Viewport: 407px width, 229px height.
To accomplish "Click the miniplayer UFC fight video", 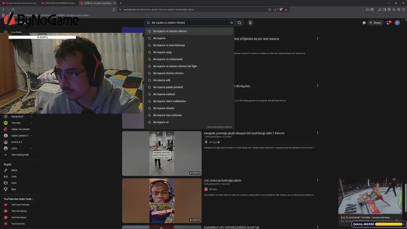I will point(370,196).
